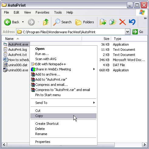149x149 pixels.
Task: Go up one folder level
Action: pos(46,22)
